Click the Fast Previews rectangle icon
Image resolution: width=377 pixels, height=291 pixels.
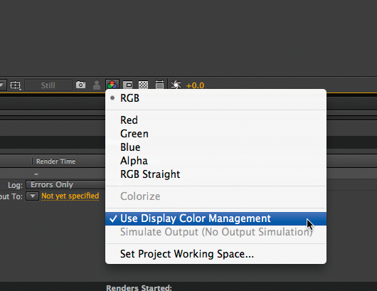coord(128,85)
